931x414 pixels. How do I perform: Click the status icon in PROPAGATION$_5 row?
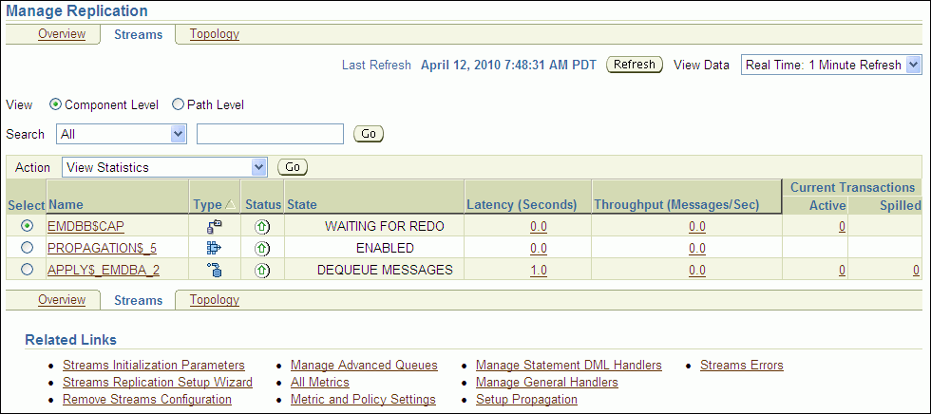262,248
